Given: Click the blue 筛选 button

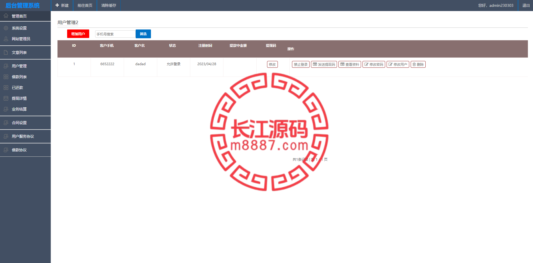Looking at the screenshot, I should 143,34.
